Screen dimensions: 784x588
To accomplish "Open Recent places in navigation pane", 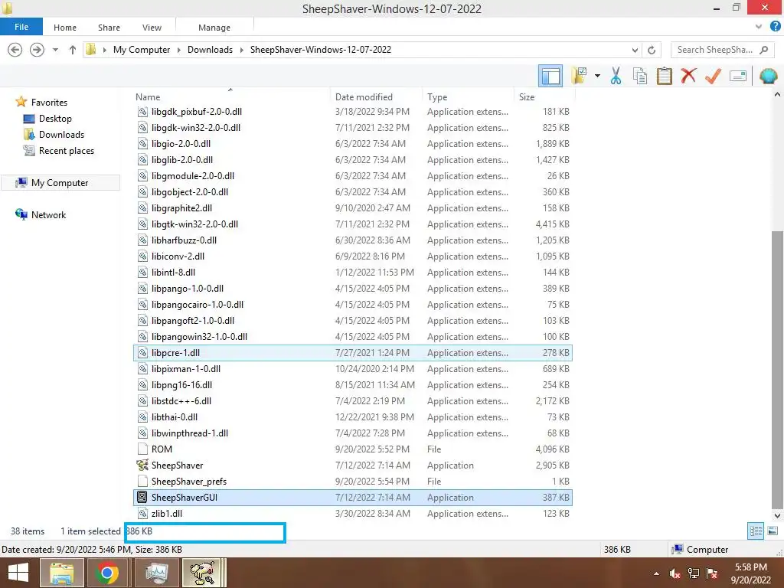I will (67, 151).
